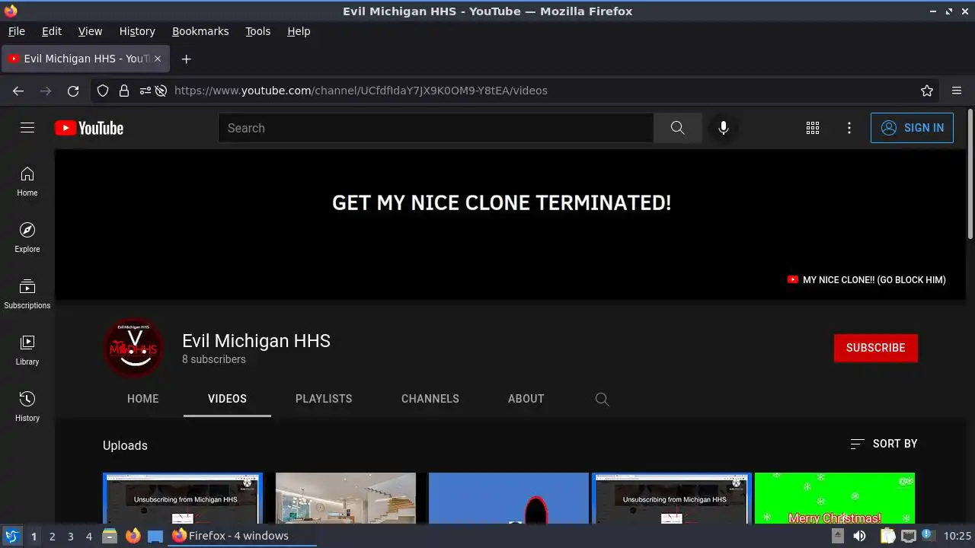Open the Firefox application hamburger menu
This screenshot has width=975, height=548.
point(957,91)
